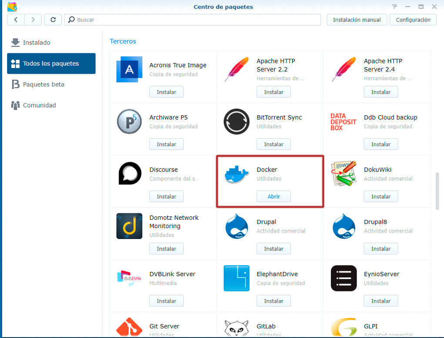Screen dimensions: 444x338
Task: Click the ElephantDrive icon
Action: (236, 278)
